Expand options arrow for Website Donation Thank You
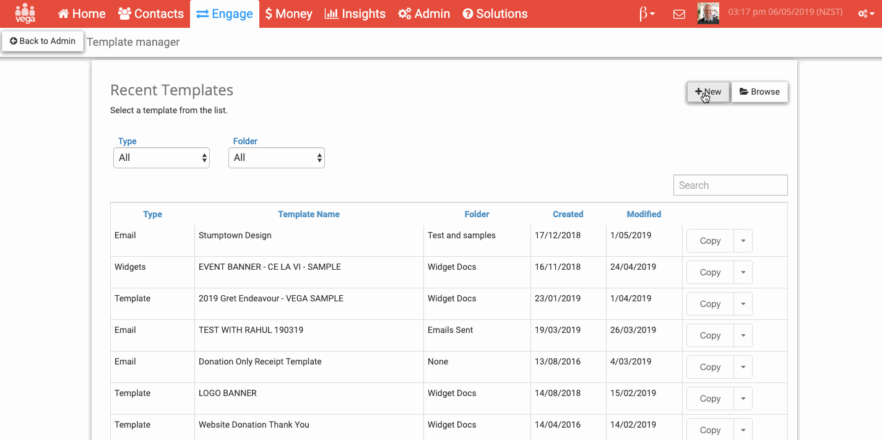 [x=743, y=430]
